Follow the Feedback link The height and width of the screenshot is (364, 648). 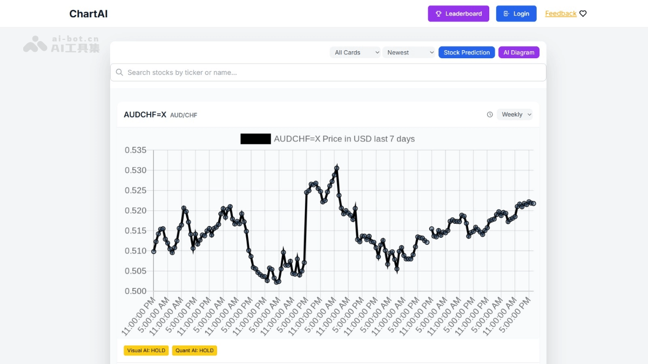561,14
